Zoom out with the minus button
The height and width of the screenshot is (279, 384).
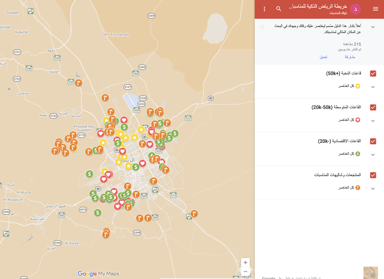(x=245, y=272)
